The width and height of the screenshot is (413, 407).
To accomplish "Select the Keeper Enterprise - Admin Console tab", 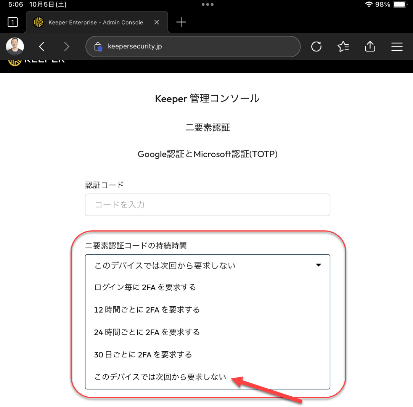I will click(x=96, y=23).
